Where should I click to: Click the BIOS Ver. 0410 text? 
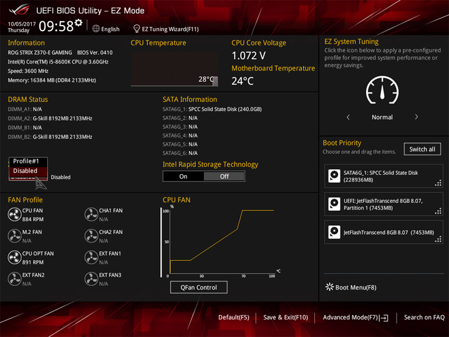[x=95, y=52]
